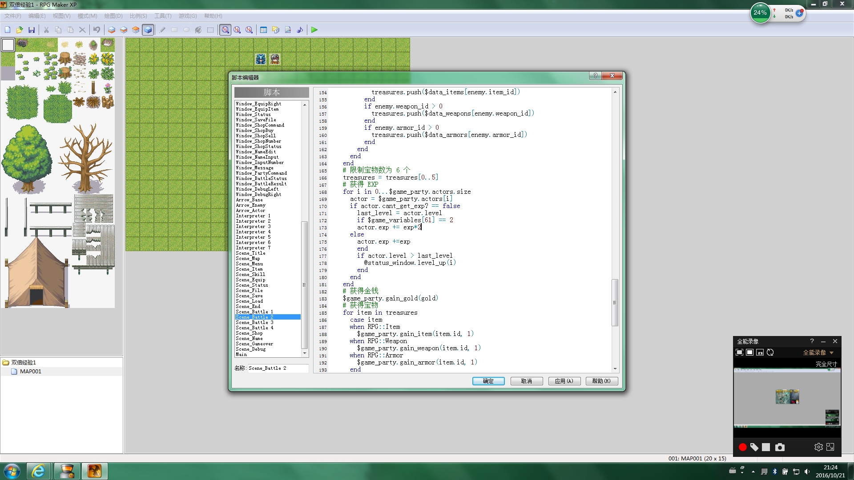Open the 全能录像 mode dropdown
Image resolution: width=854 pixels, height=480 pixels.
(818, 352)
